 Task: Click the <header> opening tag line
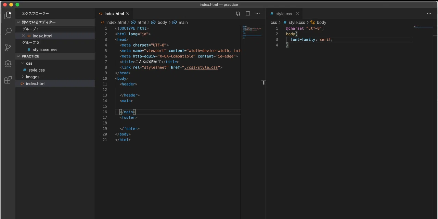[x=128, y=84]
